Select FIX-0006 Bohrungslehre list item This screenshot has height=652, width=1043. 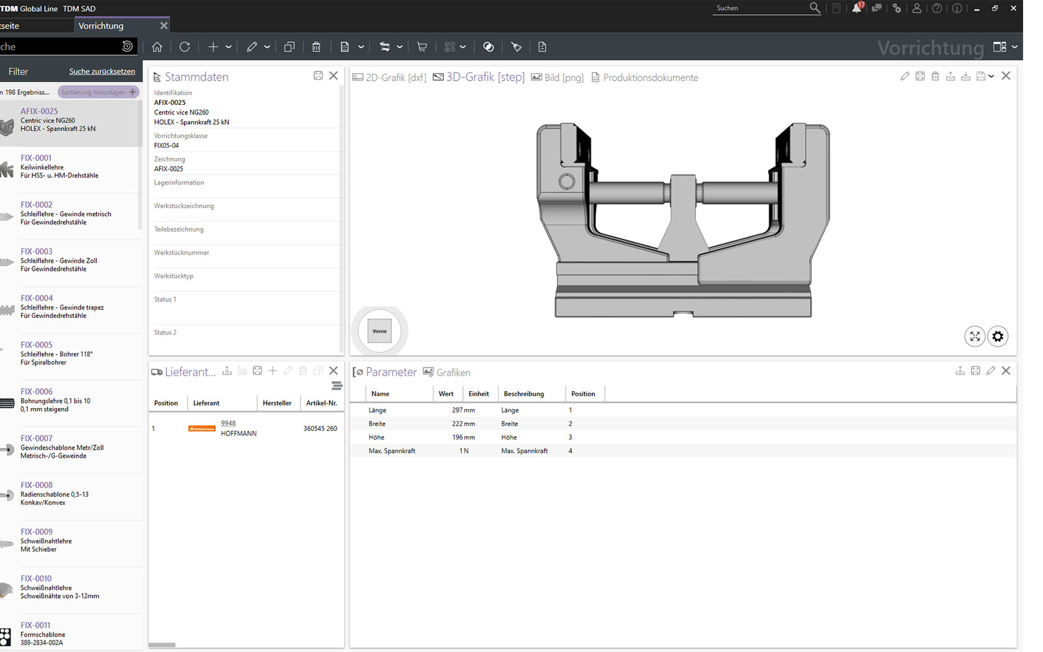coord(71,402)
